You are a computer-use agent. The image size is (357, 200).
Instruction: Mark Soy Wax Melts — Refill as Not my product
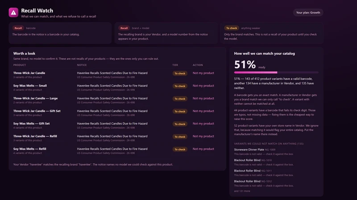click(x=203, y=149)
